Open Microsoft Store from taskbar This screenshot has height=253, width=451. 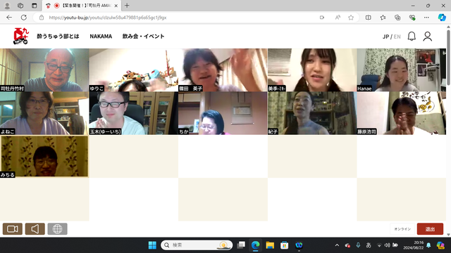(x=285, y=245)
